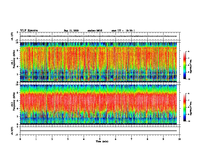This screenshot has width=202, height=156.
Task: Select the date text "Sep. 12, 2020"
Action: [71, 31]
